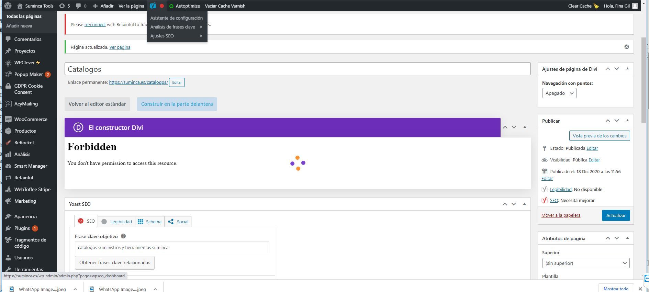Click Vaciar Cache Varnish
Viewport: 649px width, 292px height.
coord(225,6)
